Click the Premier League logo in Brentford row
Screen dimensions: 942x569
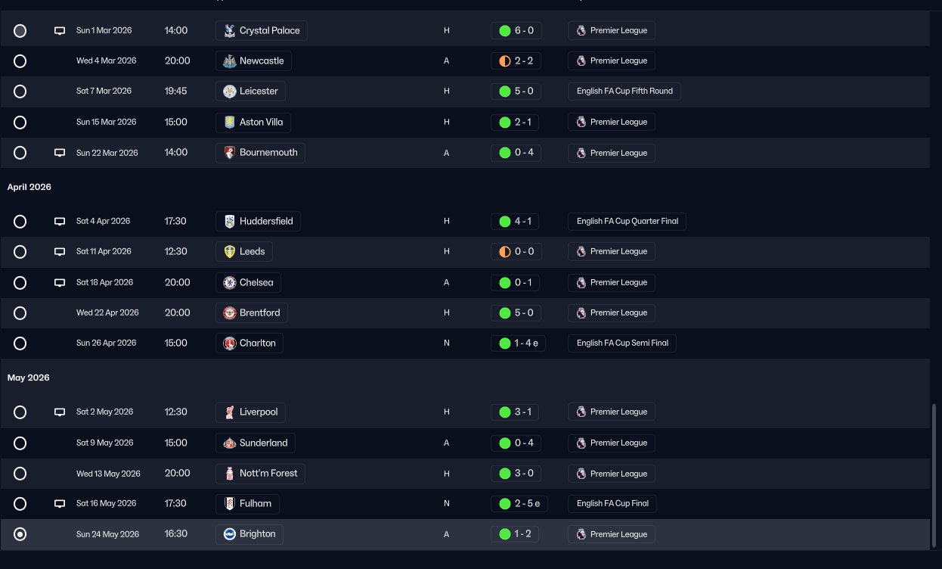pos(581,312)
